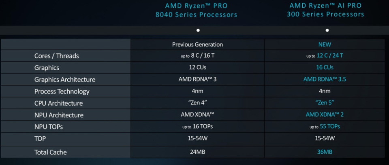This screenshot has height=165, width=389.
Task: Select the up to 16 TOPs cell
Action: [x=197, y=126]
